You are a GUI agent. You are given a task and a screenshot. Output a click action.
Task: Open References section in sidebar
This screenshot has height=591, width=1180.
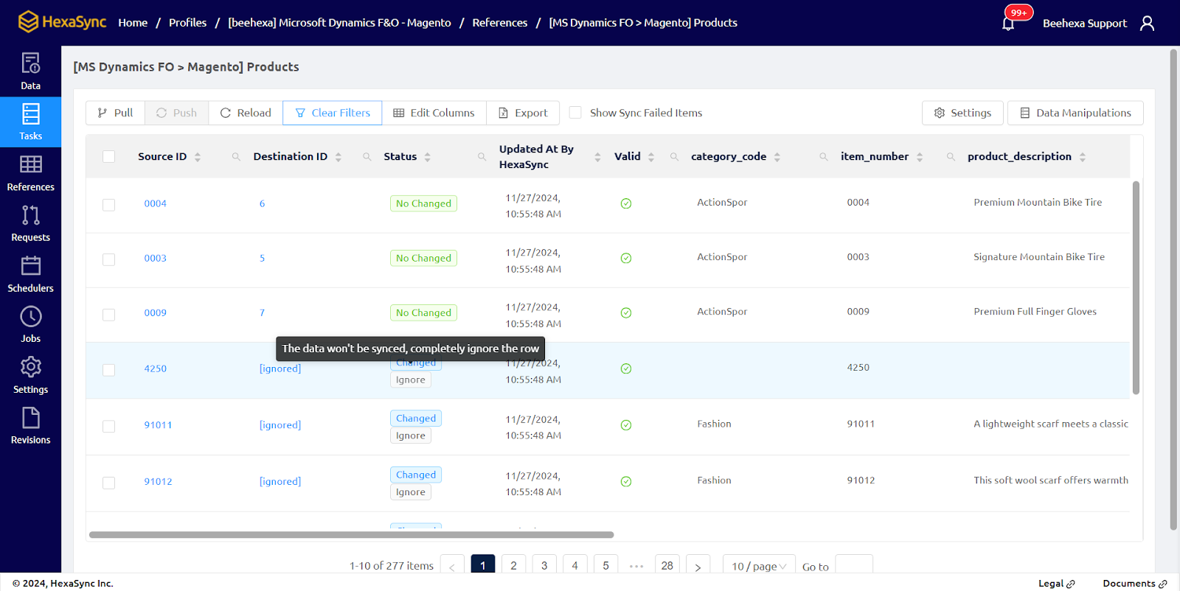pyautogui.click(x=30, y=173)
